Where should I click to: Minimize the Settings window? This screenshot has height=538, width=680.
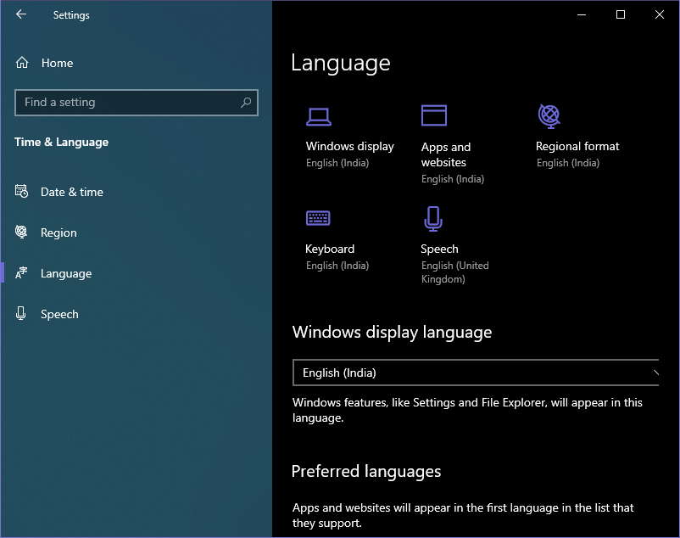click(582, 14)
